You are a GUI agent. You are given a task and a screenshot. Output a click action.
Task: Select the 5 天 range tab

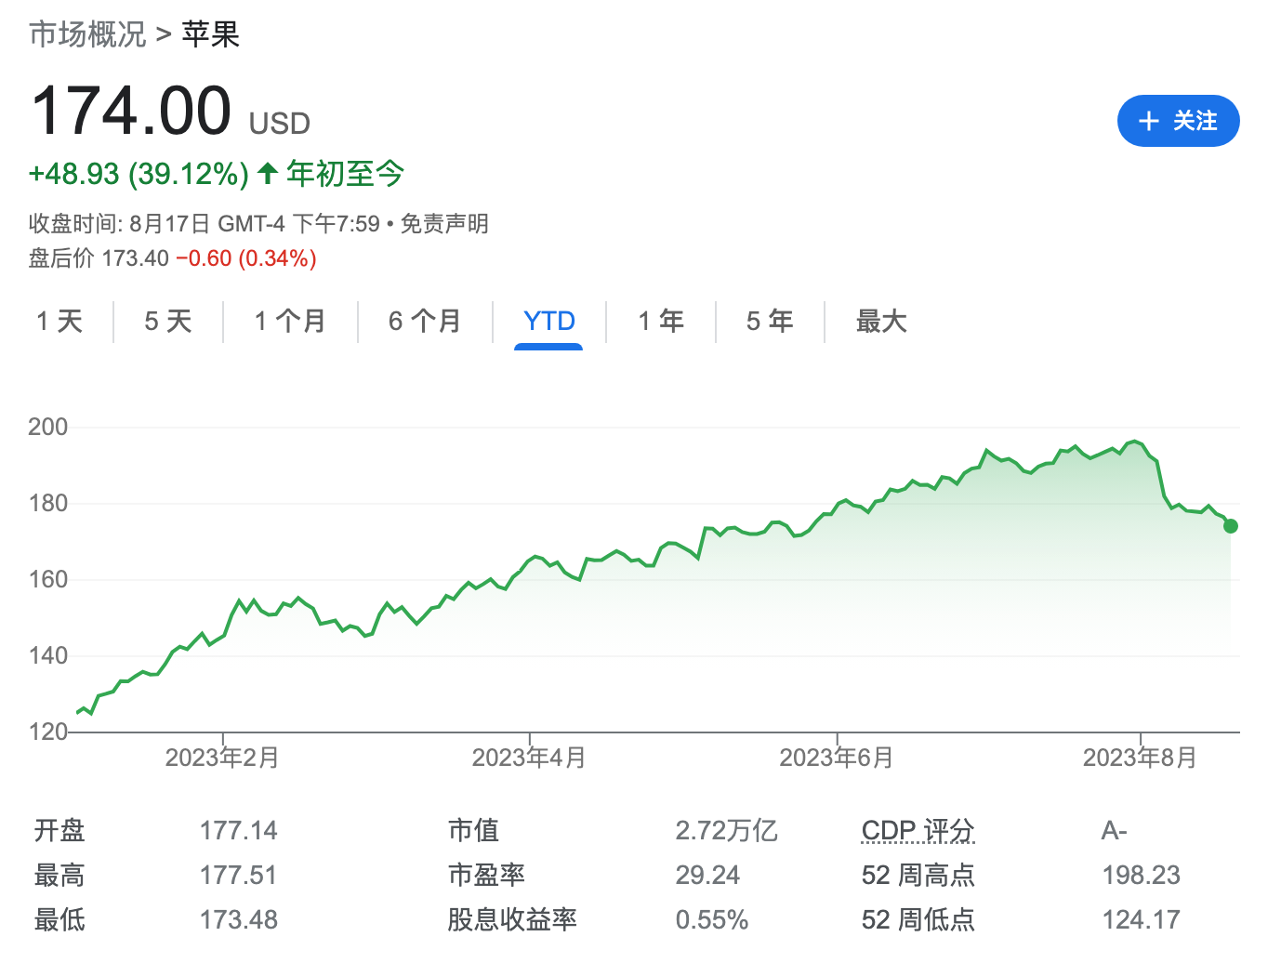[168, 322]
